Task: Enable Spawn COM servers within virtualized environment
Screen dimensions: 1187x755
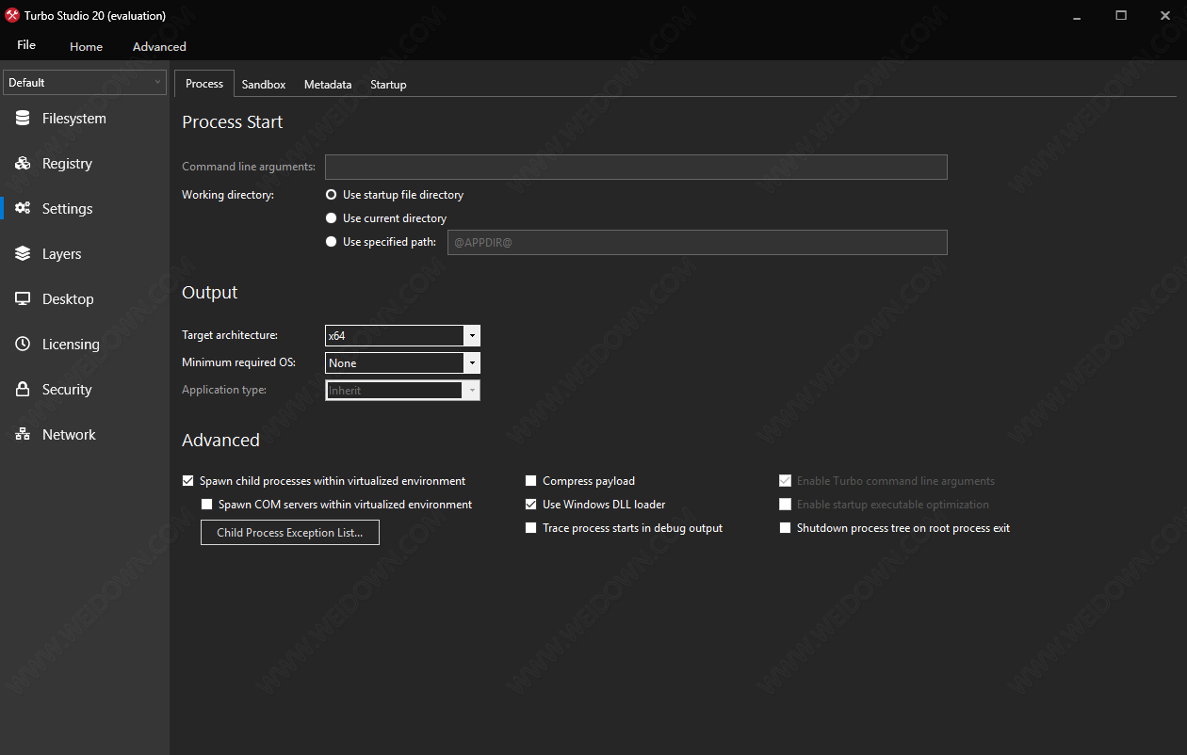Action: pyautogui.click(x=207, y=505)
